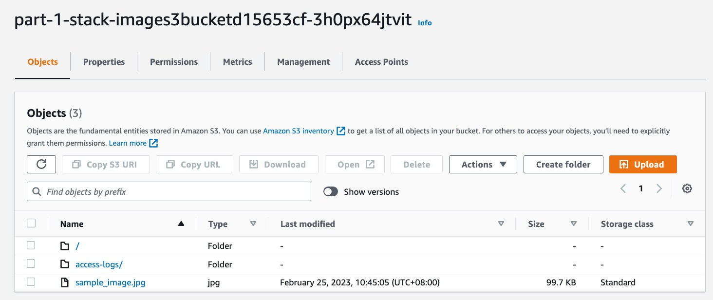Go to next page arrow
Screen dimensions: 713x300
[x=659, y=188]
